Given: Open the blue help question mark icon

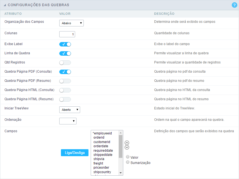Looking at the screenshot, I should click(x=234, y=5).
